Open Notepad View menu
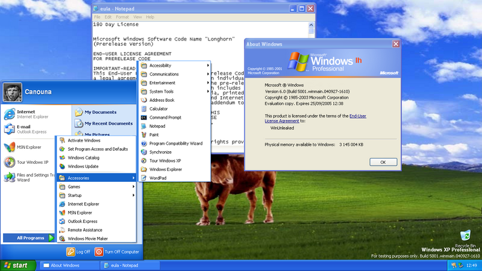This screenshot has height=271, width=482. coord(137,17)
